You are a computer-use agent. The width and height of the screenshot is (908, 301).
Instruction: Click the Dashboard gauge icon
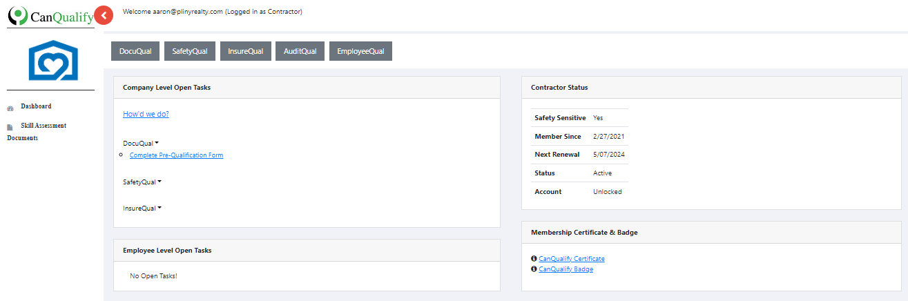point(10,108)
